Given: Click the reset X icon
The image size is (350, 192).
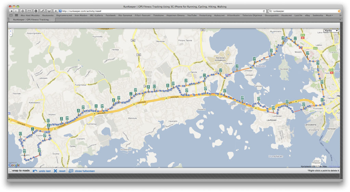Looking at the screenshot, I should pyautogui.click(x=55, y=171).
